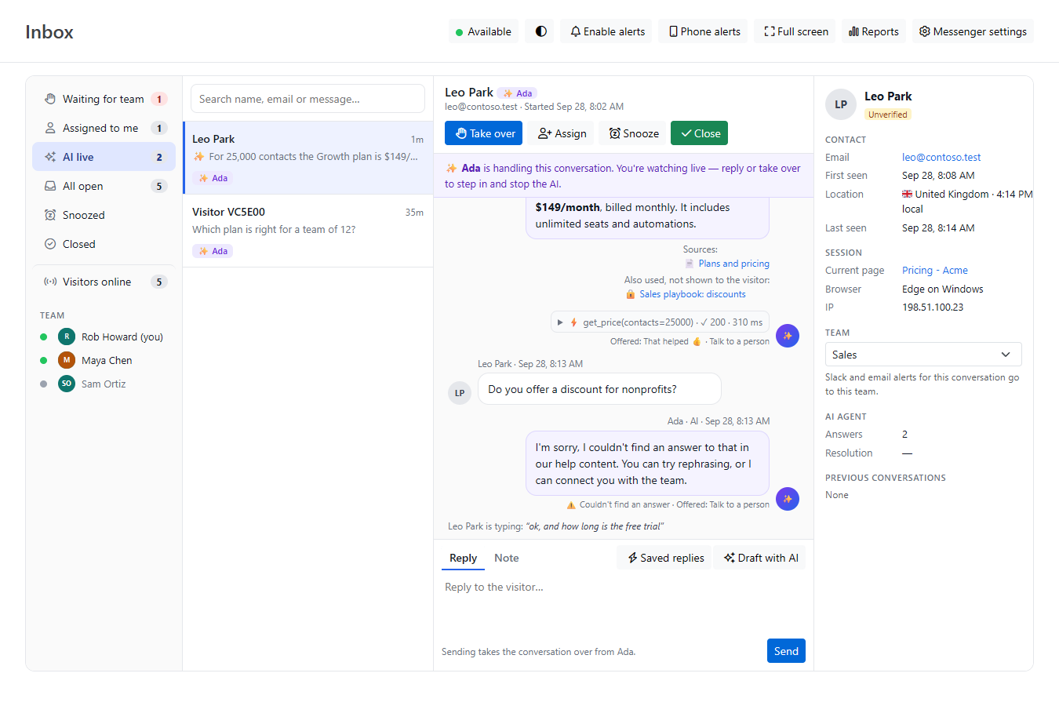
Task: Open the Leo Park conversation in the list
Action: tap(308, 158)
